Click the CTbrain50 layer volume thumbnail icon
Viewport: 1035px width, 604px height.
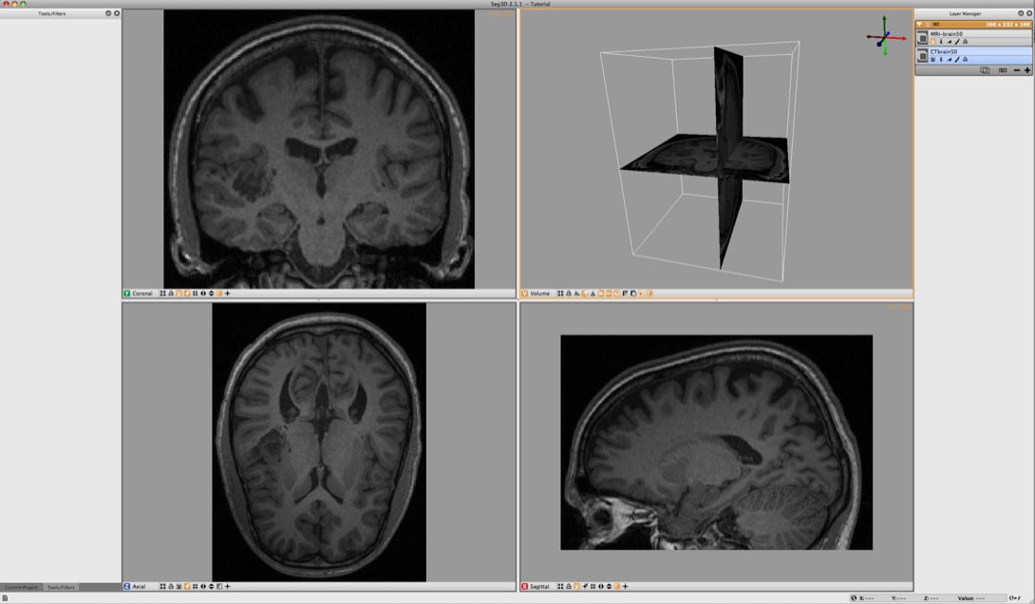(923, 55)
